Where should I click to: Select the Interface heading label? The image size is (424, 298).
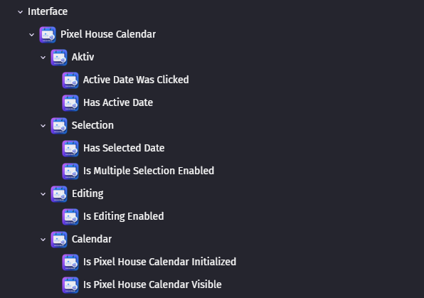pyautogui.click(x=48, y=11)
